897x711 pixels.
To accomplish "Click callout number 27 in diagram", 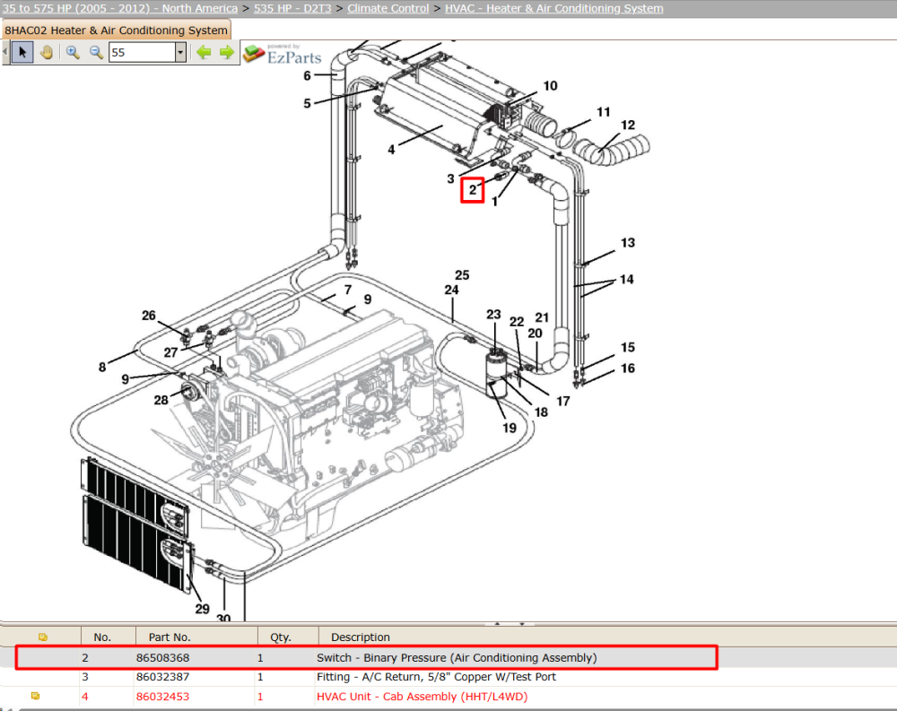I will 170,353.
